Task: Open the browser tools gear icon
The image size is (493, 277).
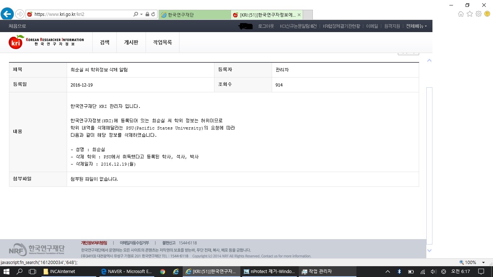Action: click(479, 14)
